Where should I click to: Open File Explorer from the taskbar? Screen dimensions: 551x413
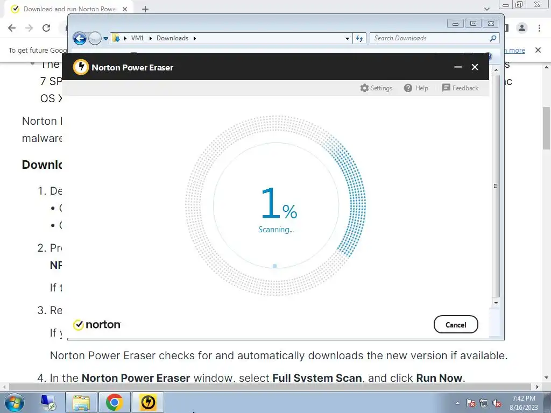click(81, 402)
